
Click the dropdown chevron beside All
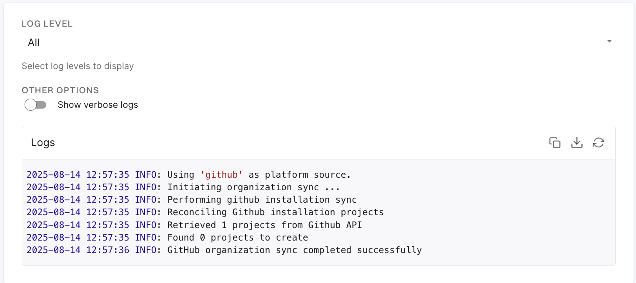(x=609, y=41)
